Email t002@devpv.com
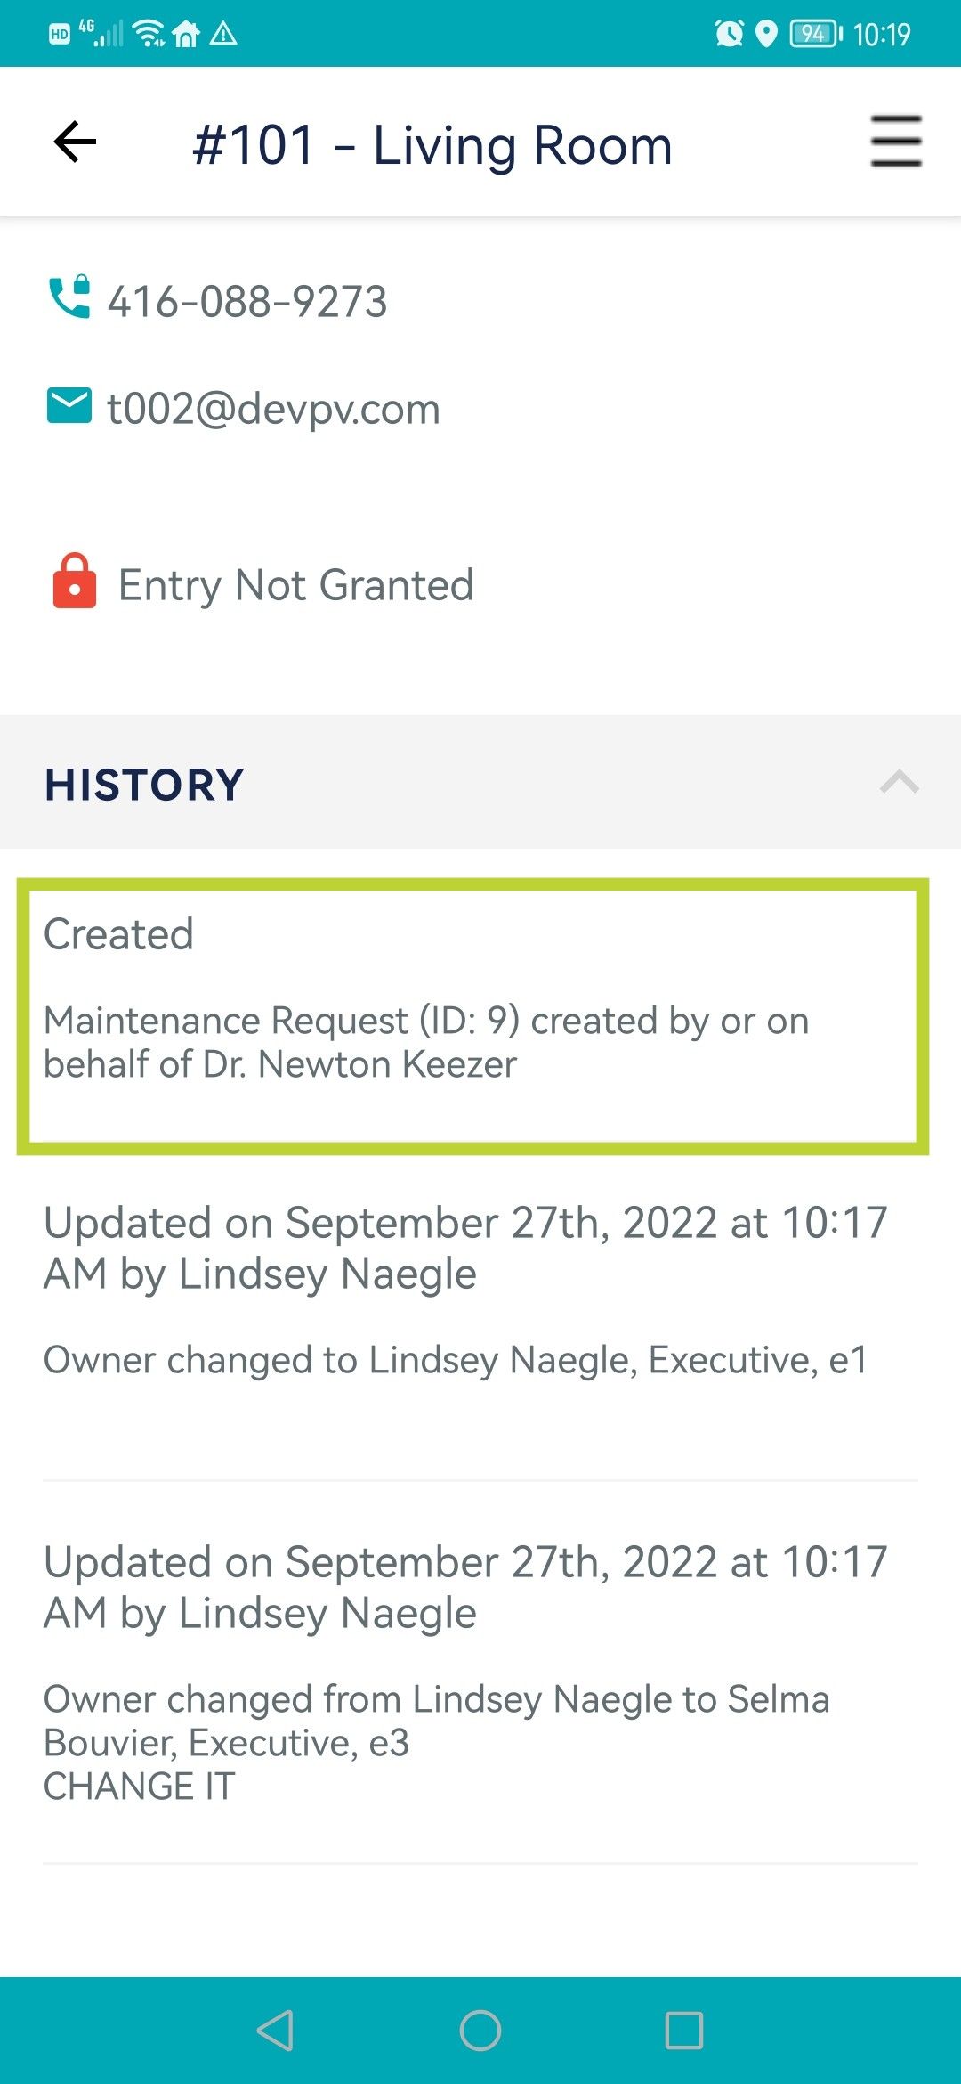 point(273,409)
